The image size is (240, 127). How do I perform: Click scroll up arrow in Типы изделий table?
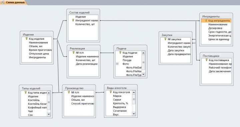(x=49, y=93)
